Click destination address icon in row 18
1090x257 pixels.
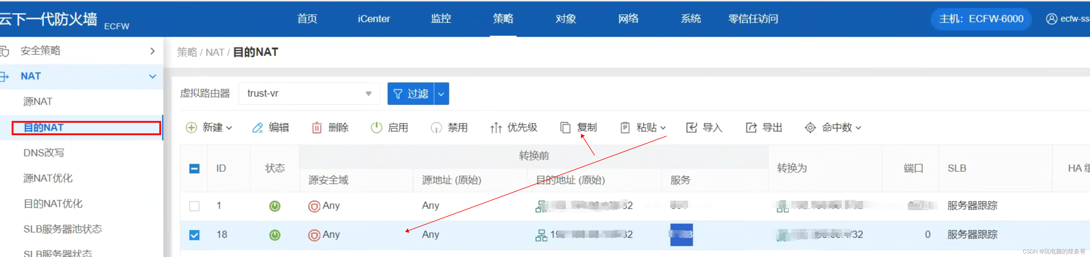click(541, 235)
